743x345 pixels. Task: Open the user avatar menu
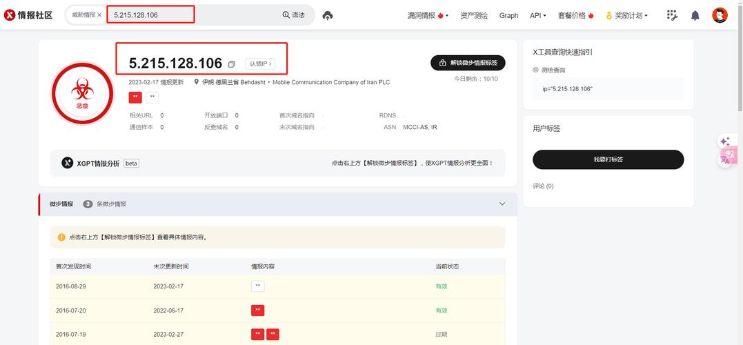720,15
